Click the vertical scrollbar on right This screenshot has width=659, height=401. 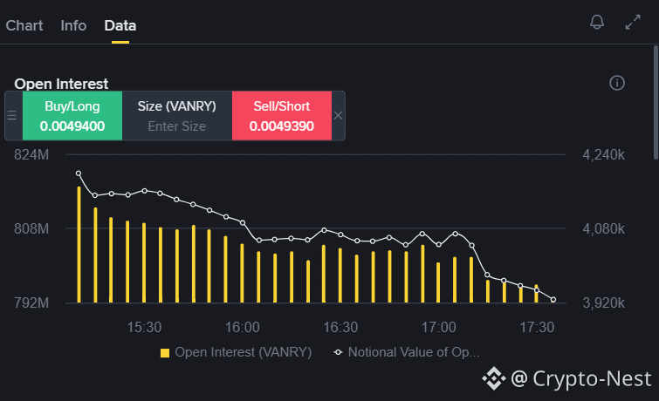656,103
